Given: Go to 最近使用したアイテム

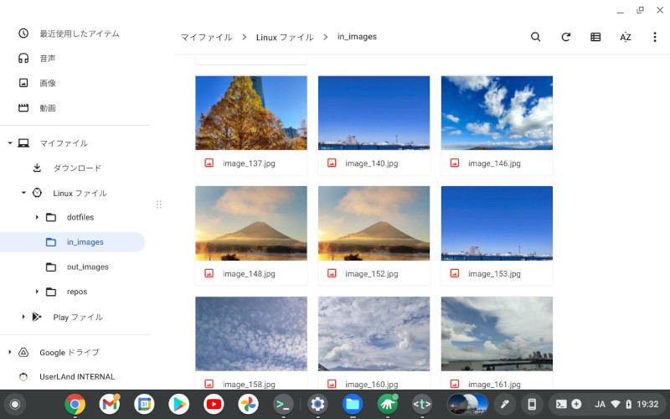Looking at the screenshot, I should pyautogui.click(x=79, y=34).
